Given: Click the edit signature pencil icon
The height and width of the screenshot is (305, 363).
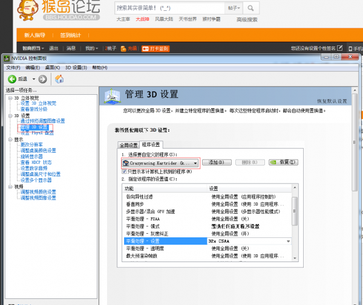Looking at the screenshot, I should (339, 48).
